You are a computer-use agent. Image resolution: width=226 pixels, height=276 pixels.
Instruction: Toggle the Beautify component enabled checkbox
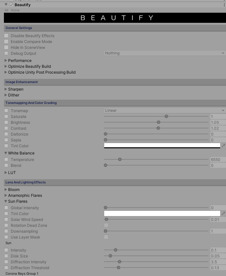[x=11, y=5]
